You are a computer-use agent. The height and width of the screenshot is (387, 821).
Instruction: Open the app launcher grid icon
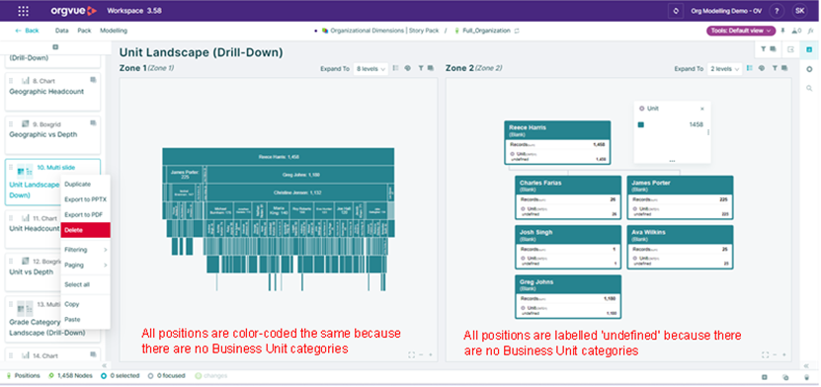24,11
